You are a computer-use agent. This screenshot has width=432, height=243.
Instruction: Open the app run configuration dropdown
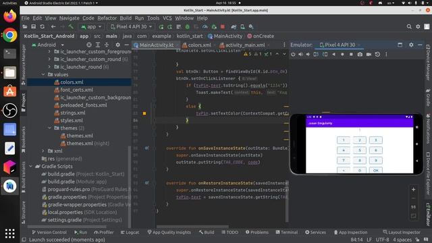tap(91, 27)
